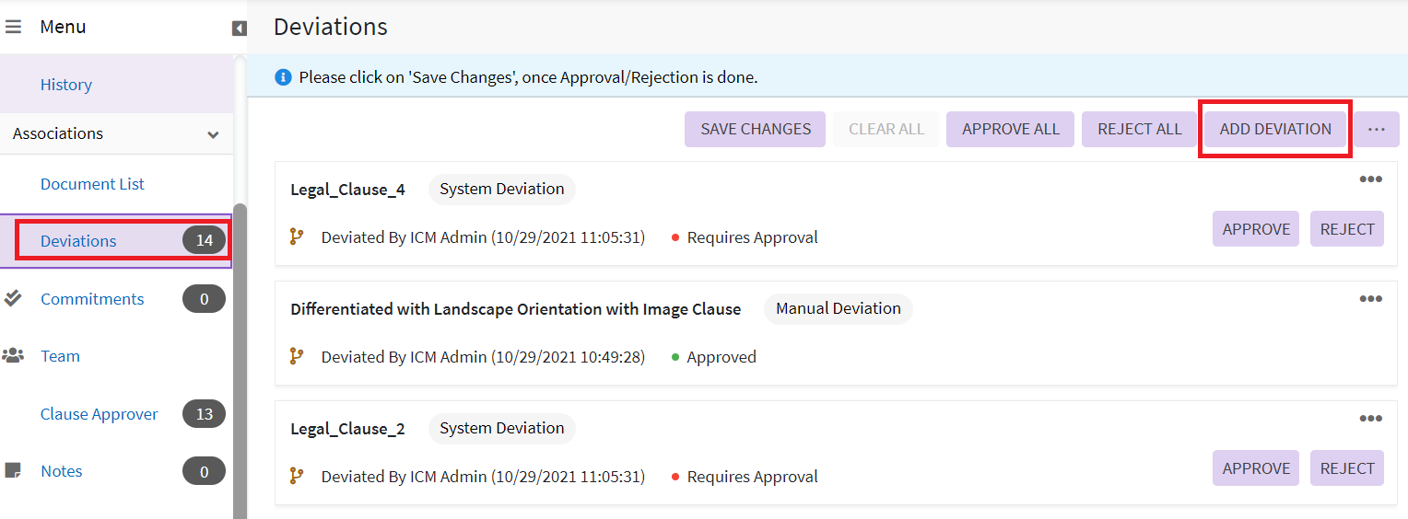Image resolution: width=1408 pixels, height=519 pixels.
Task: Collapse the sidebar with the arrow icon
Action: pyautogui.click(x=240, y=29)
